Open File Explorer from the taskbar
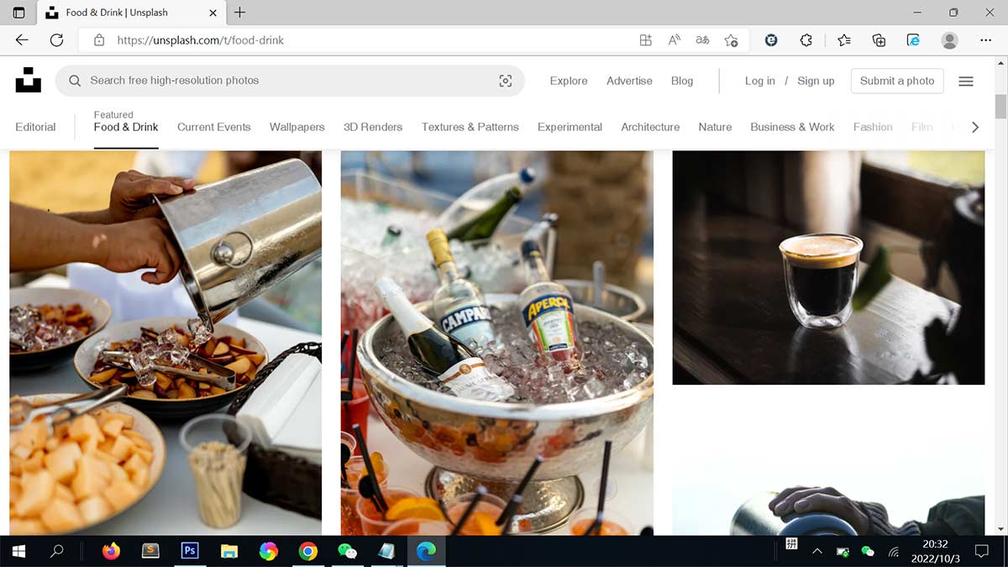The width and height of the screenshot is (1008, 567). click(x=229, y=551)
